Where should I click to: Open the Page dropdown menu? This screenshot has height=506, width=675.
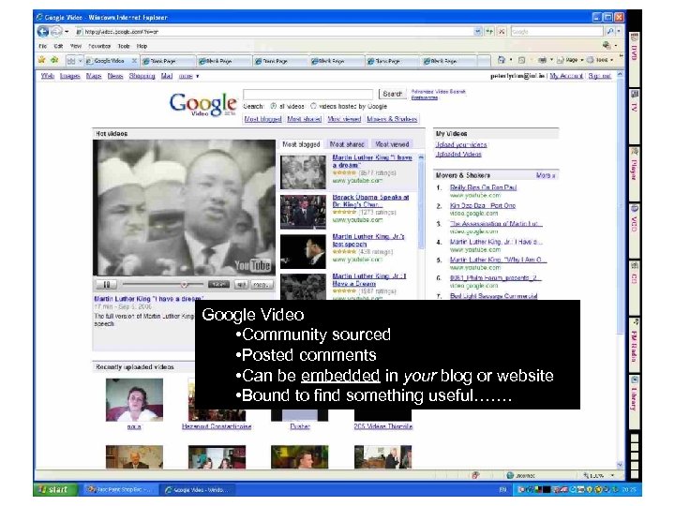[x=570, y=60]
